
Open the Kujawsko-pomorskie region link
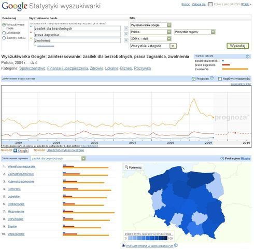click(21, 182)
